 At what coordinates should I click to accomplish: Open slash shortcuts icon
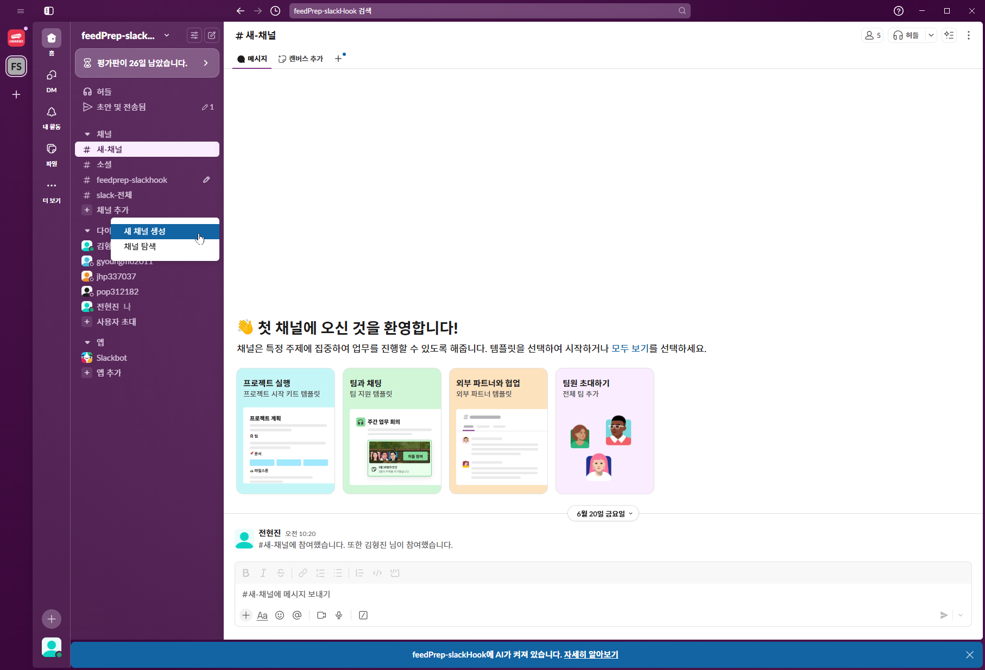pyautogui.click(x=363, y=615)
